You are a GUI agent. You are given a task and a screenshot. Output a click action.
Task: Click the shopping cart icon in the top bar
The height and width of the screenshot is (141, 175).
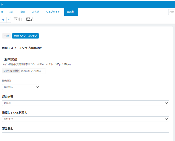click(x=2, y=4)
